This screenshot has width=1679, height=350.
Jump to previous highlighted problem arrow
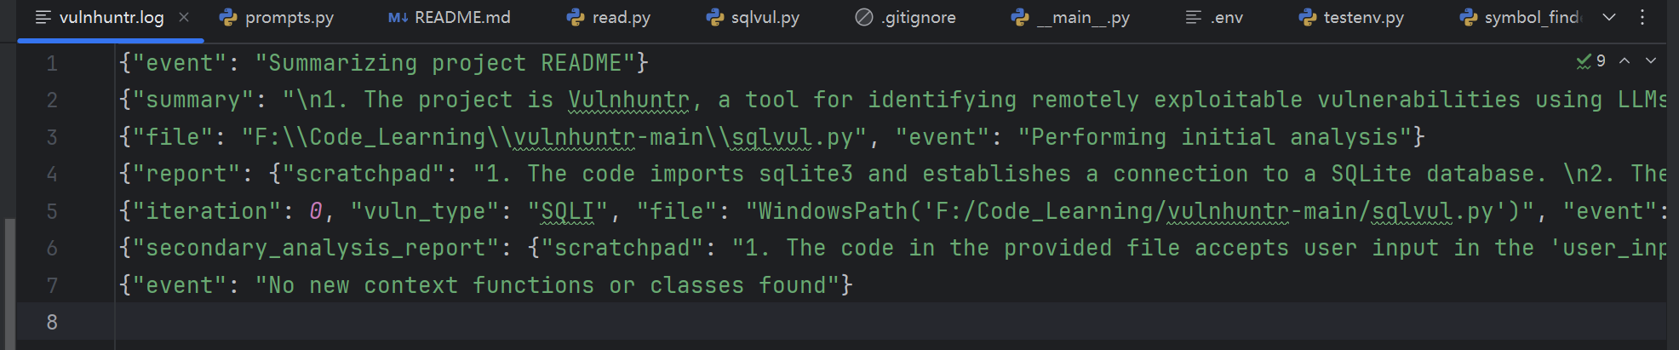click(1625, 60)
